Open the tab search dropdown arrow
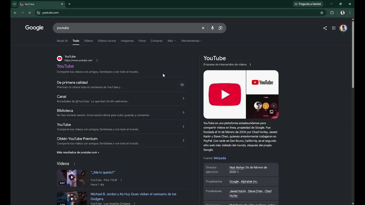365x205 pixels. click(x=15, y=4)
